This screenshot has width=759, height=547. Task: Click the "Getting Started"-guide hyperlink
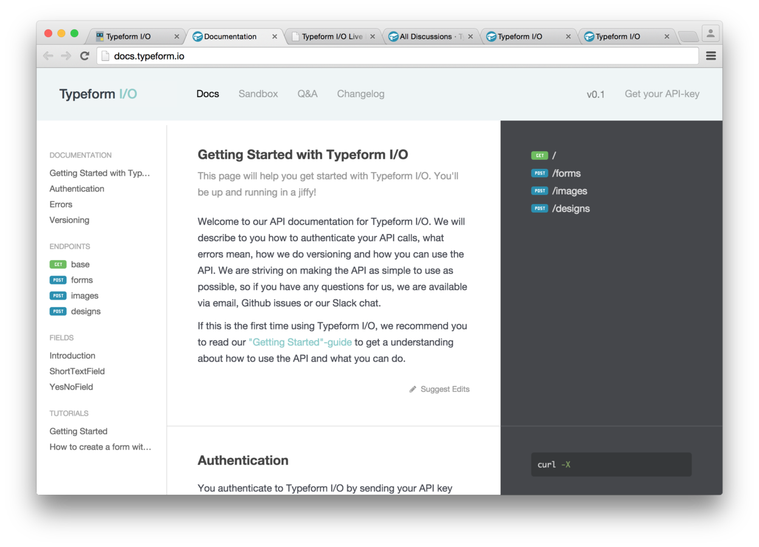point(300,342)
